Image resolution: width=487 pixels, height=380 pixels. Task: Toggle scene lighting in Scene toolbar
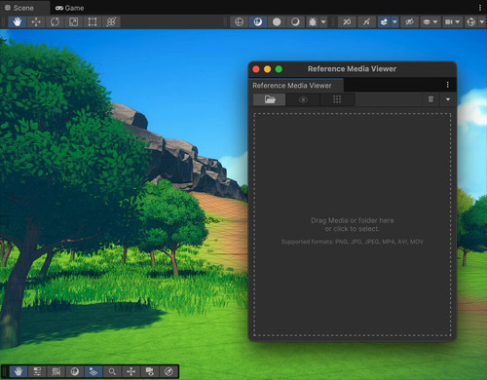pyautogui.click(x=347, y=22)
